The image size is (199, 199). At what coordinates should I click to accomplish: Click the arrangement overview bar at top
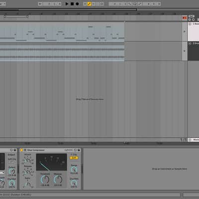pyautogui.click(x=68, y=10)
